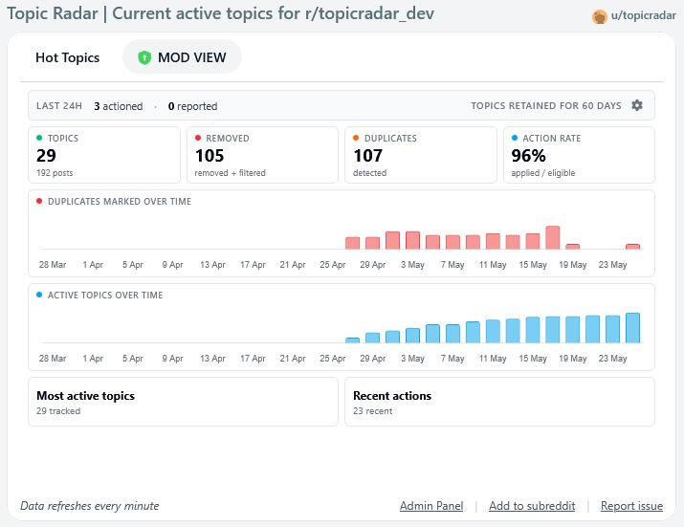Open the DUPLICATES stat card showing 107
Viewport: 684px width, 527px height.
[x=421, y=155]
